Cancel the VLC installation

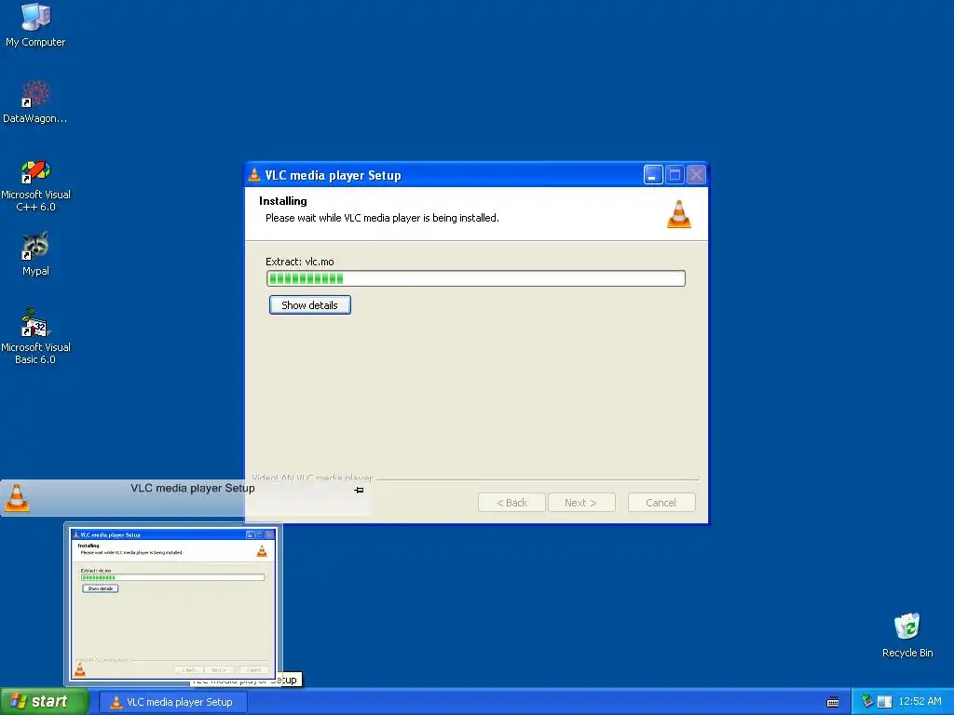click(661, 503)
